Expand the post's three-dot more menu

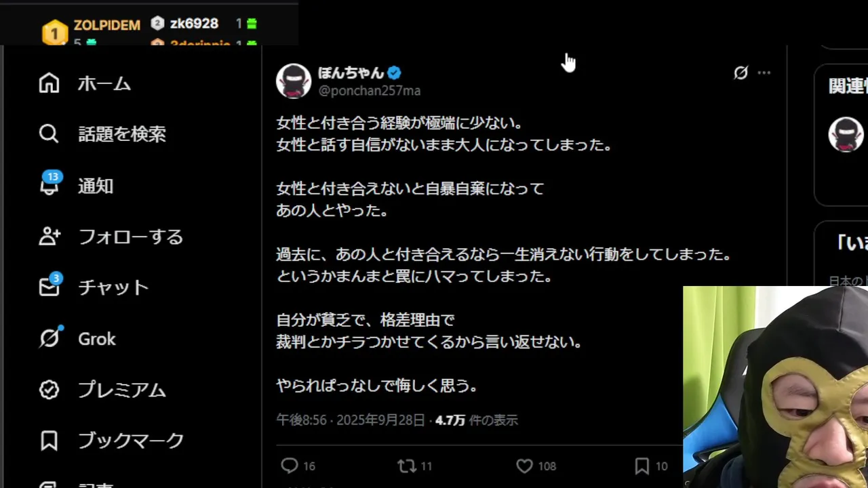(764, 73)
